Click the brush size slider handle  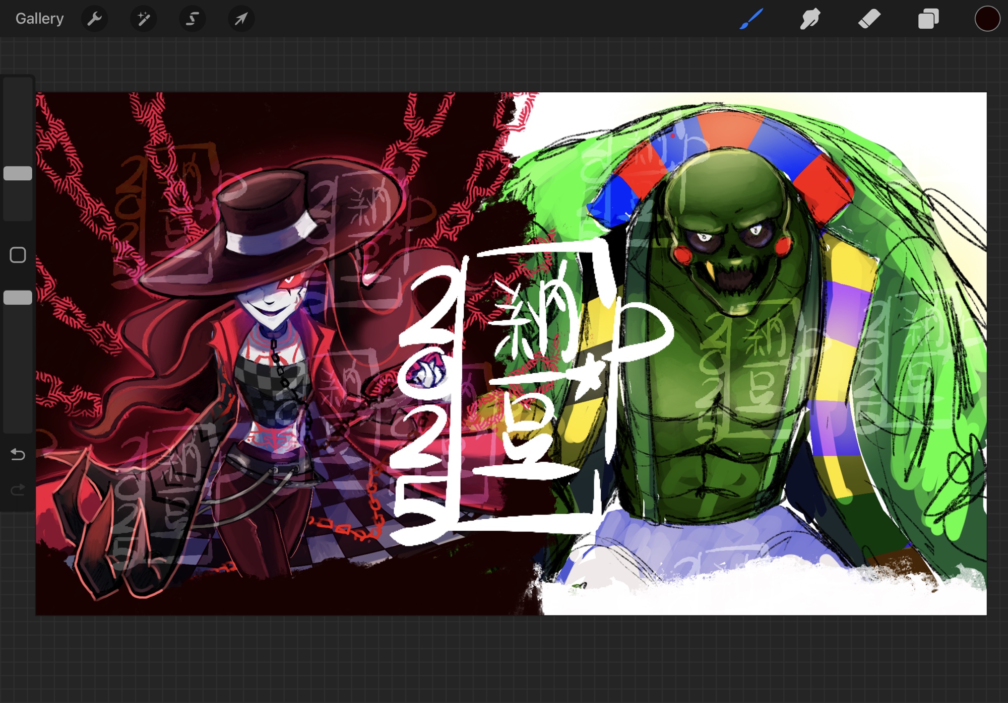coord(18,173)
